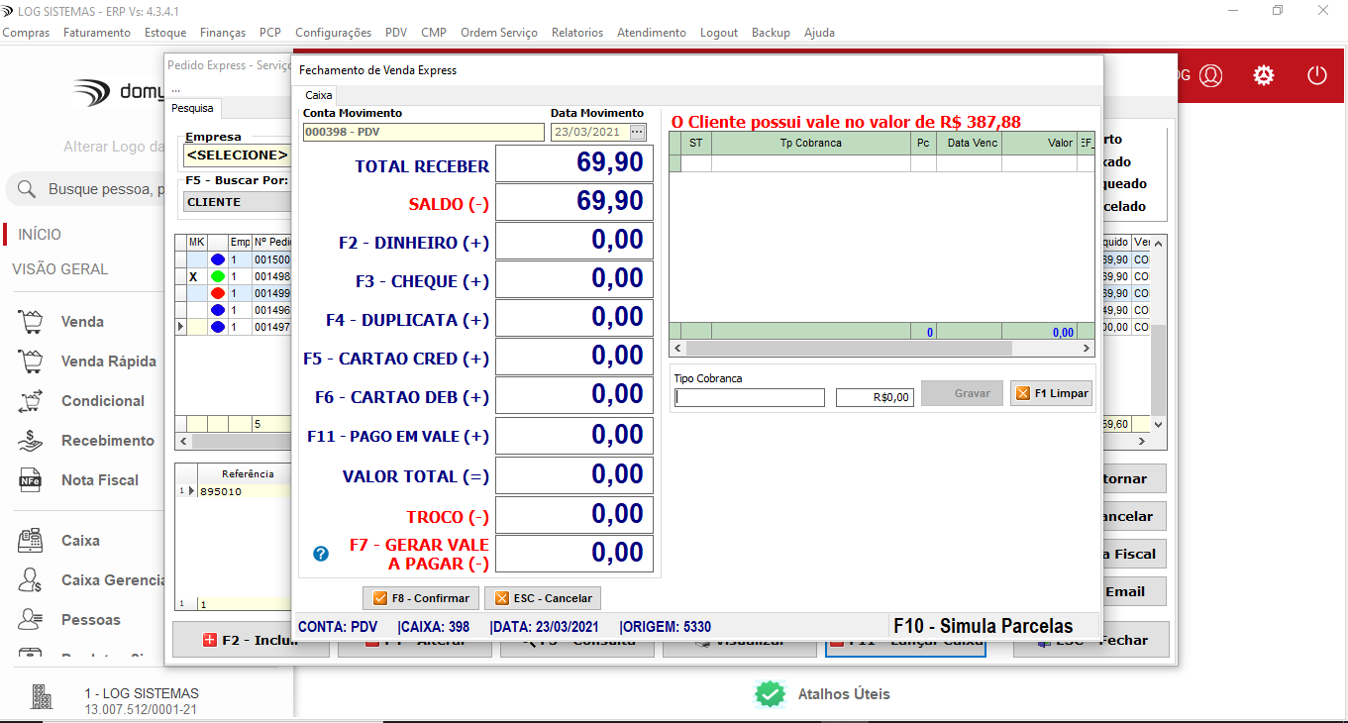Click the F3 - CHEQUE value box

[574, 279]
